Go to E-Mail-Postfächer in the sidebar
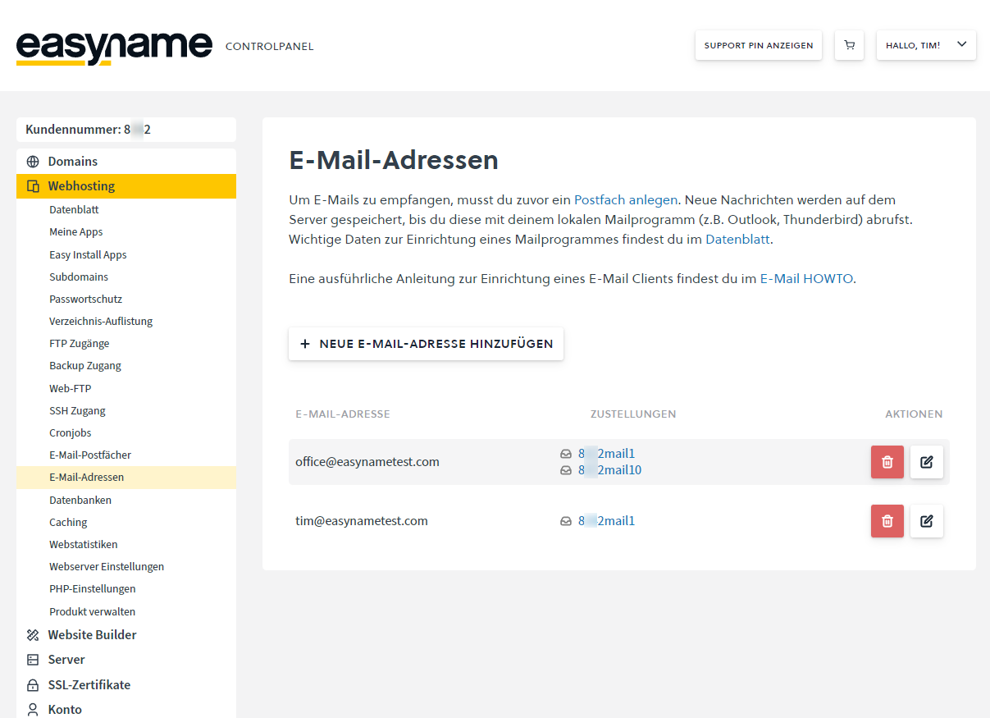This screenshot has height=718, width=990. [x=90, y=455]
